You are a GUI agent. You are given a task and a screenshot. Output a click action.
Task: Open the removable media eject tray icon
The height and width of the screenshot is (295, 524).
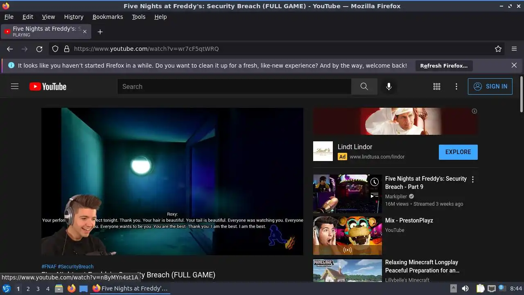(453, 288)
